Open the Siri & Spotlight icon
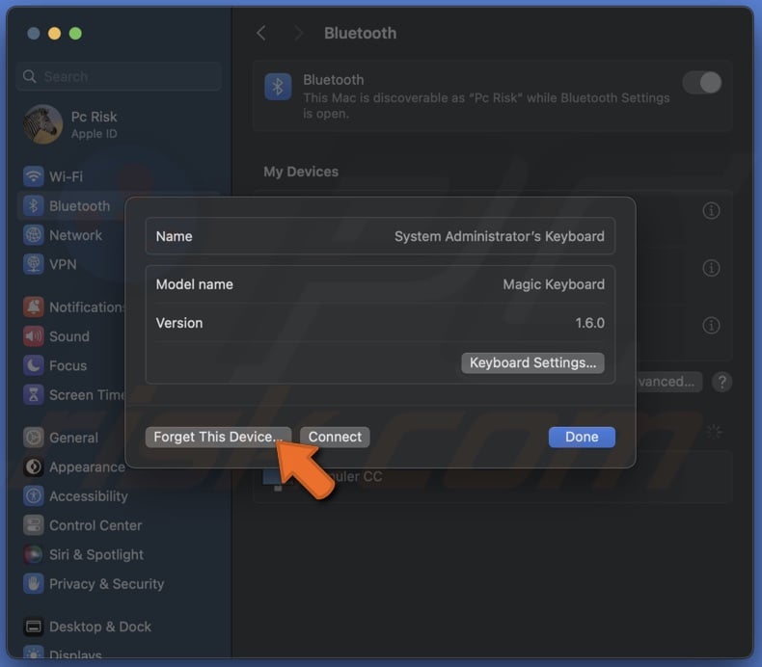The height and width of the screenshot is (667, 762). pyautogui.click(x=33, y=554)
